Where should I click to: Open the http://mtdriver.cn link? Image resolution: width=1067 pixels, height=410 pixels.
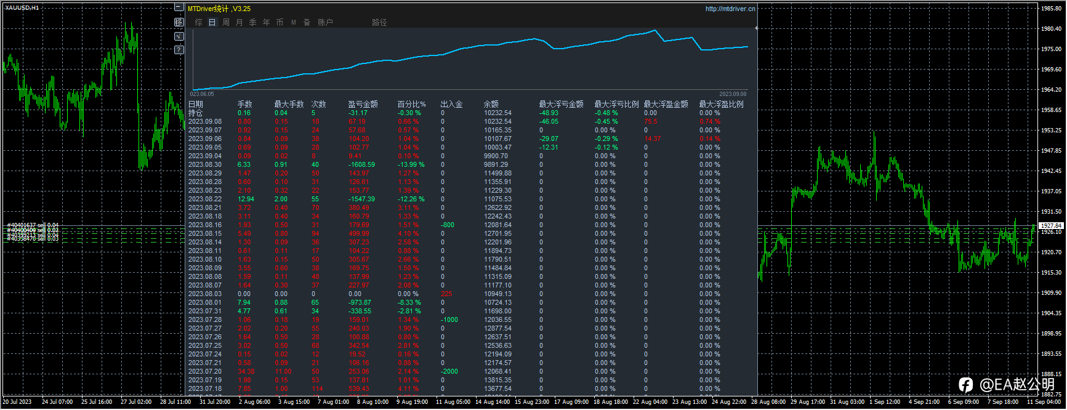pyautogui.click(x=730, y=9)
